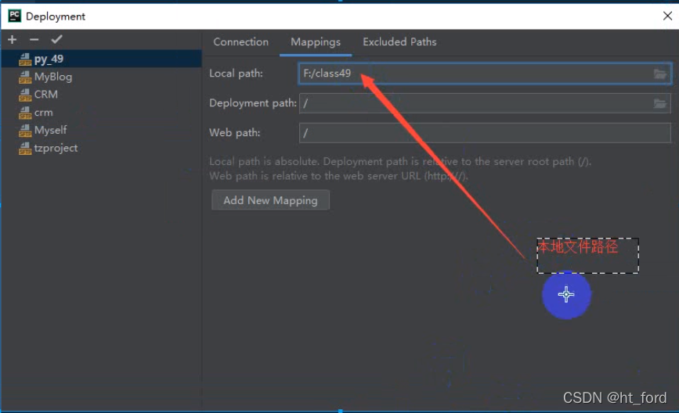Select the tzproject server entry
The width and height of the screenshot is (679, 413).
(101, 149)
